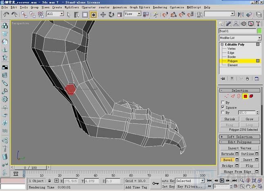
Task: Collapse the Editable Poly tree node
Action: click(222, 44)
